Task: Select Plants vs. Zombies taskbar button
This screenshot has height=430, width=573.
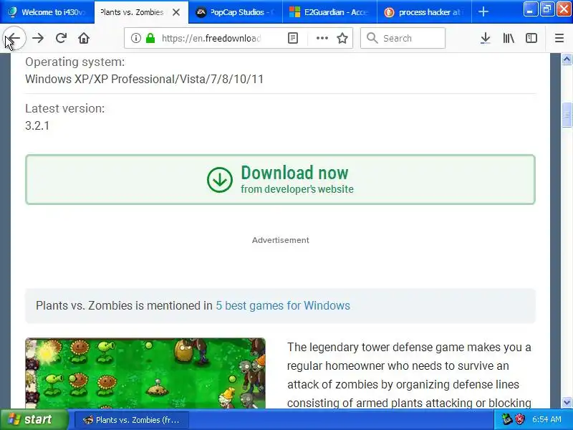Action: (132, 420)
